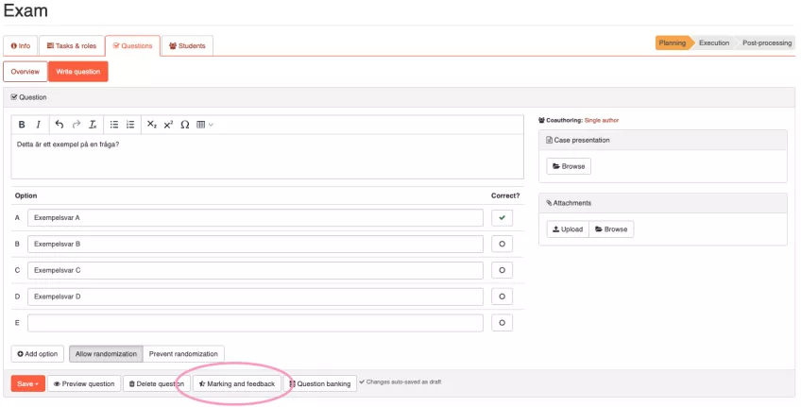Click Delete question
This screenshot has width=801, height=407.
pos(157,384)
